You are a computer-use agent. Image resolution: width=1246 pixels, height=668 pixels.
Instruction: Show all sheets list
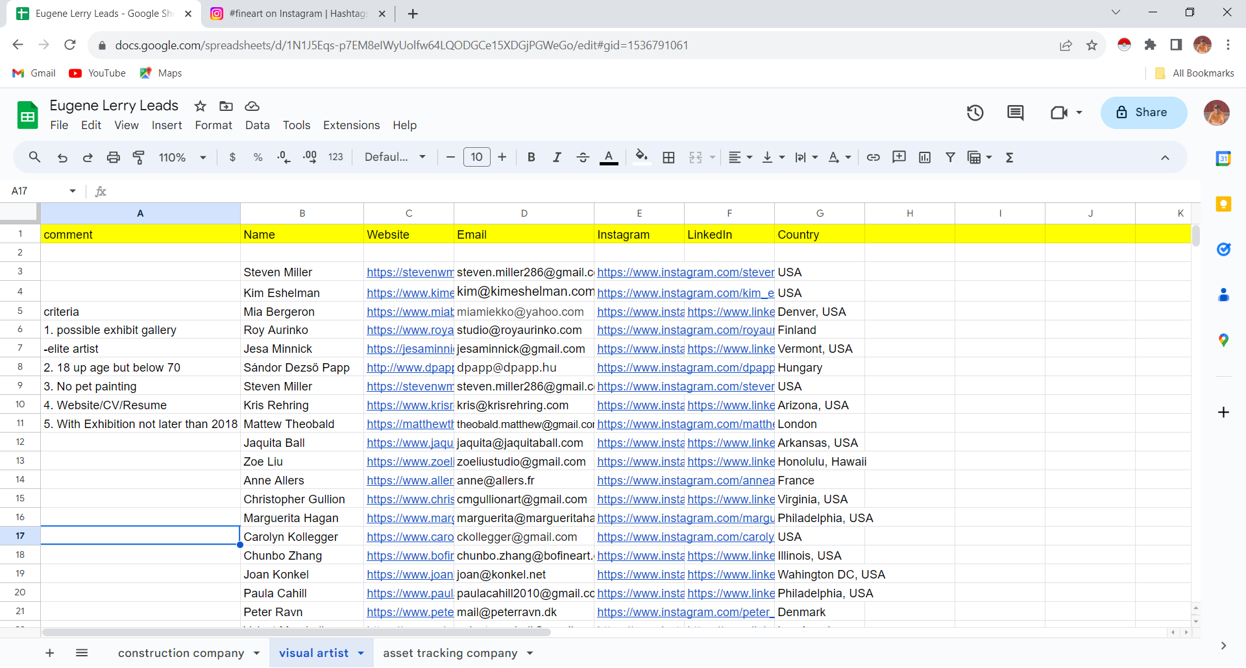coord(82,653)
